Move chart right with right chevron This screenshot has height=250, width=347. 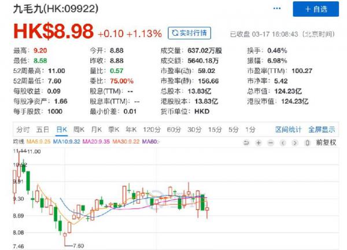tap(295, 143)
